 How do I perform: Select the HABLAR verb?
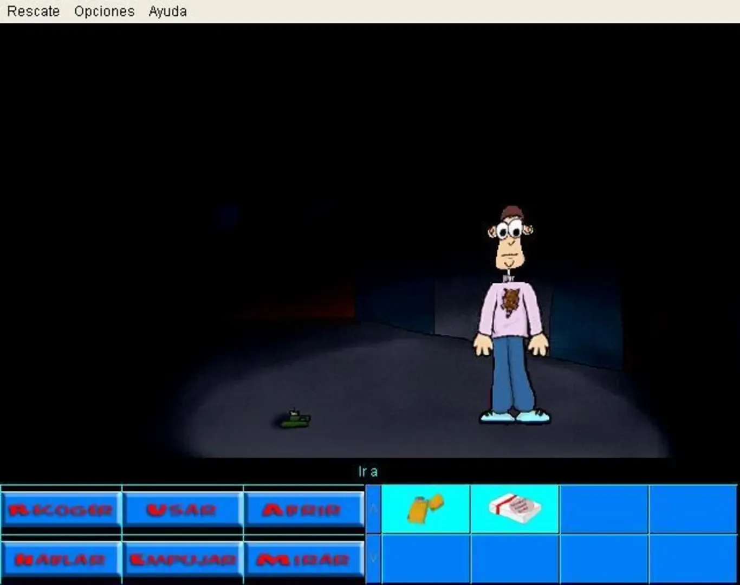[x=61, y=559]
